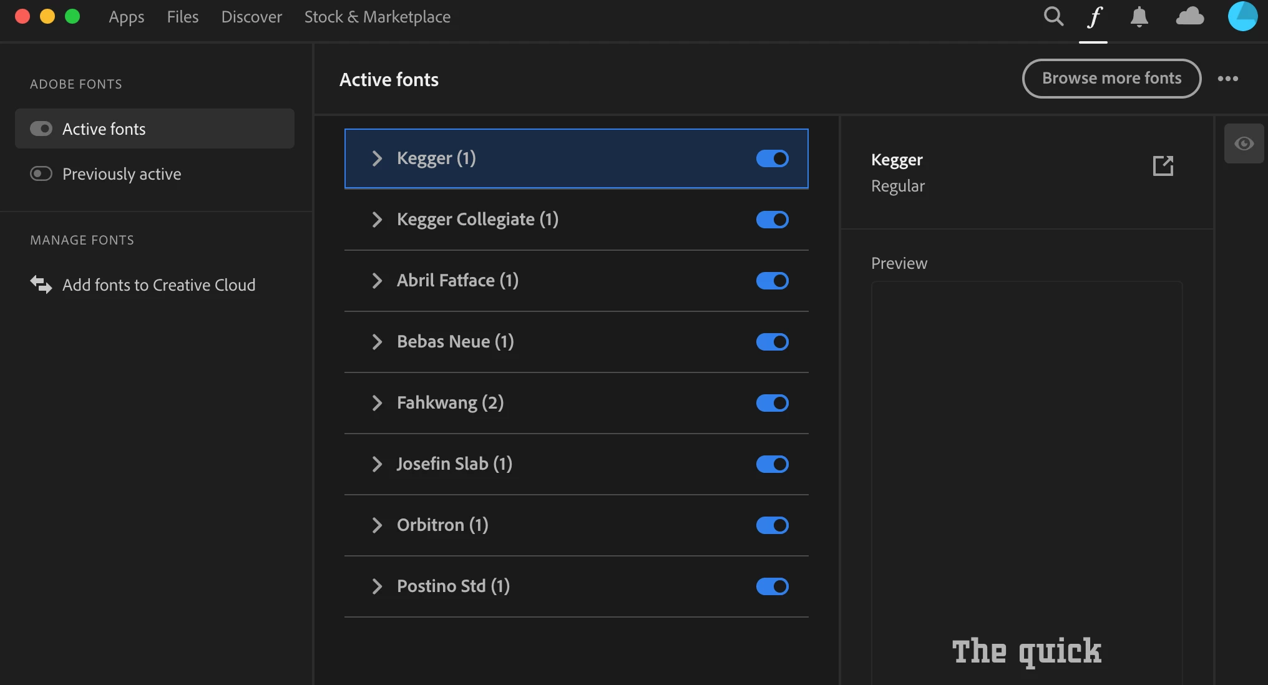Click the fonts 'f' icon
The image size is (1268, 685).
tap(1094, 17)
